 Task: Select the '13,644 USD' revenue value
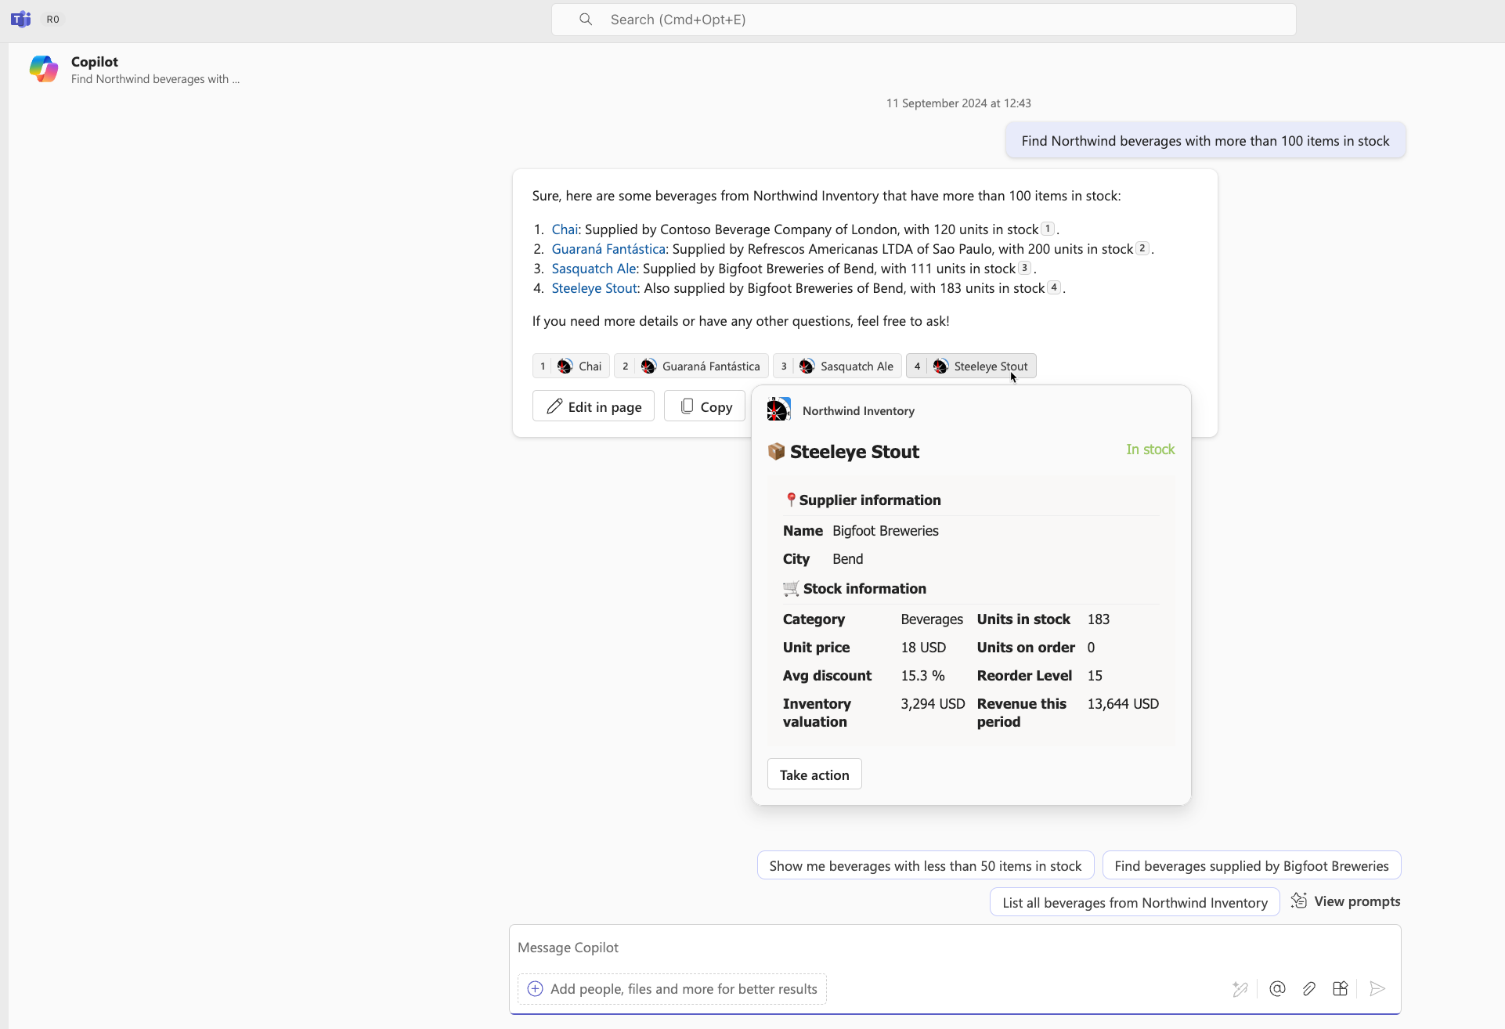[1123, 704]
